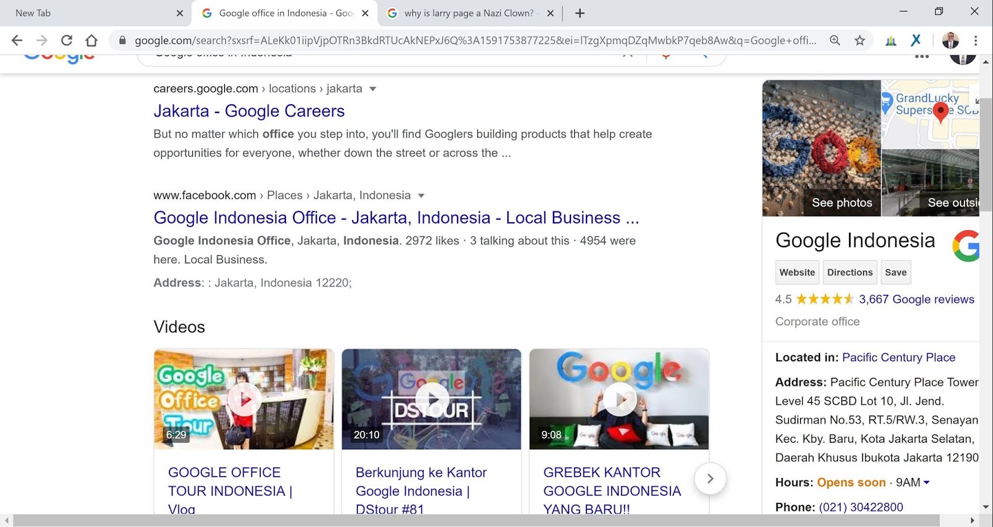
Task: Open the blue X extension
Action: [915, 40]
